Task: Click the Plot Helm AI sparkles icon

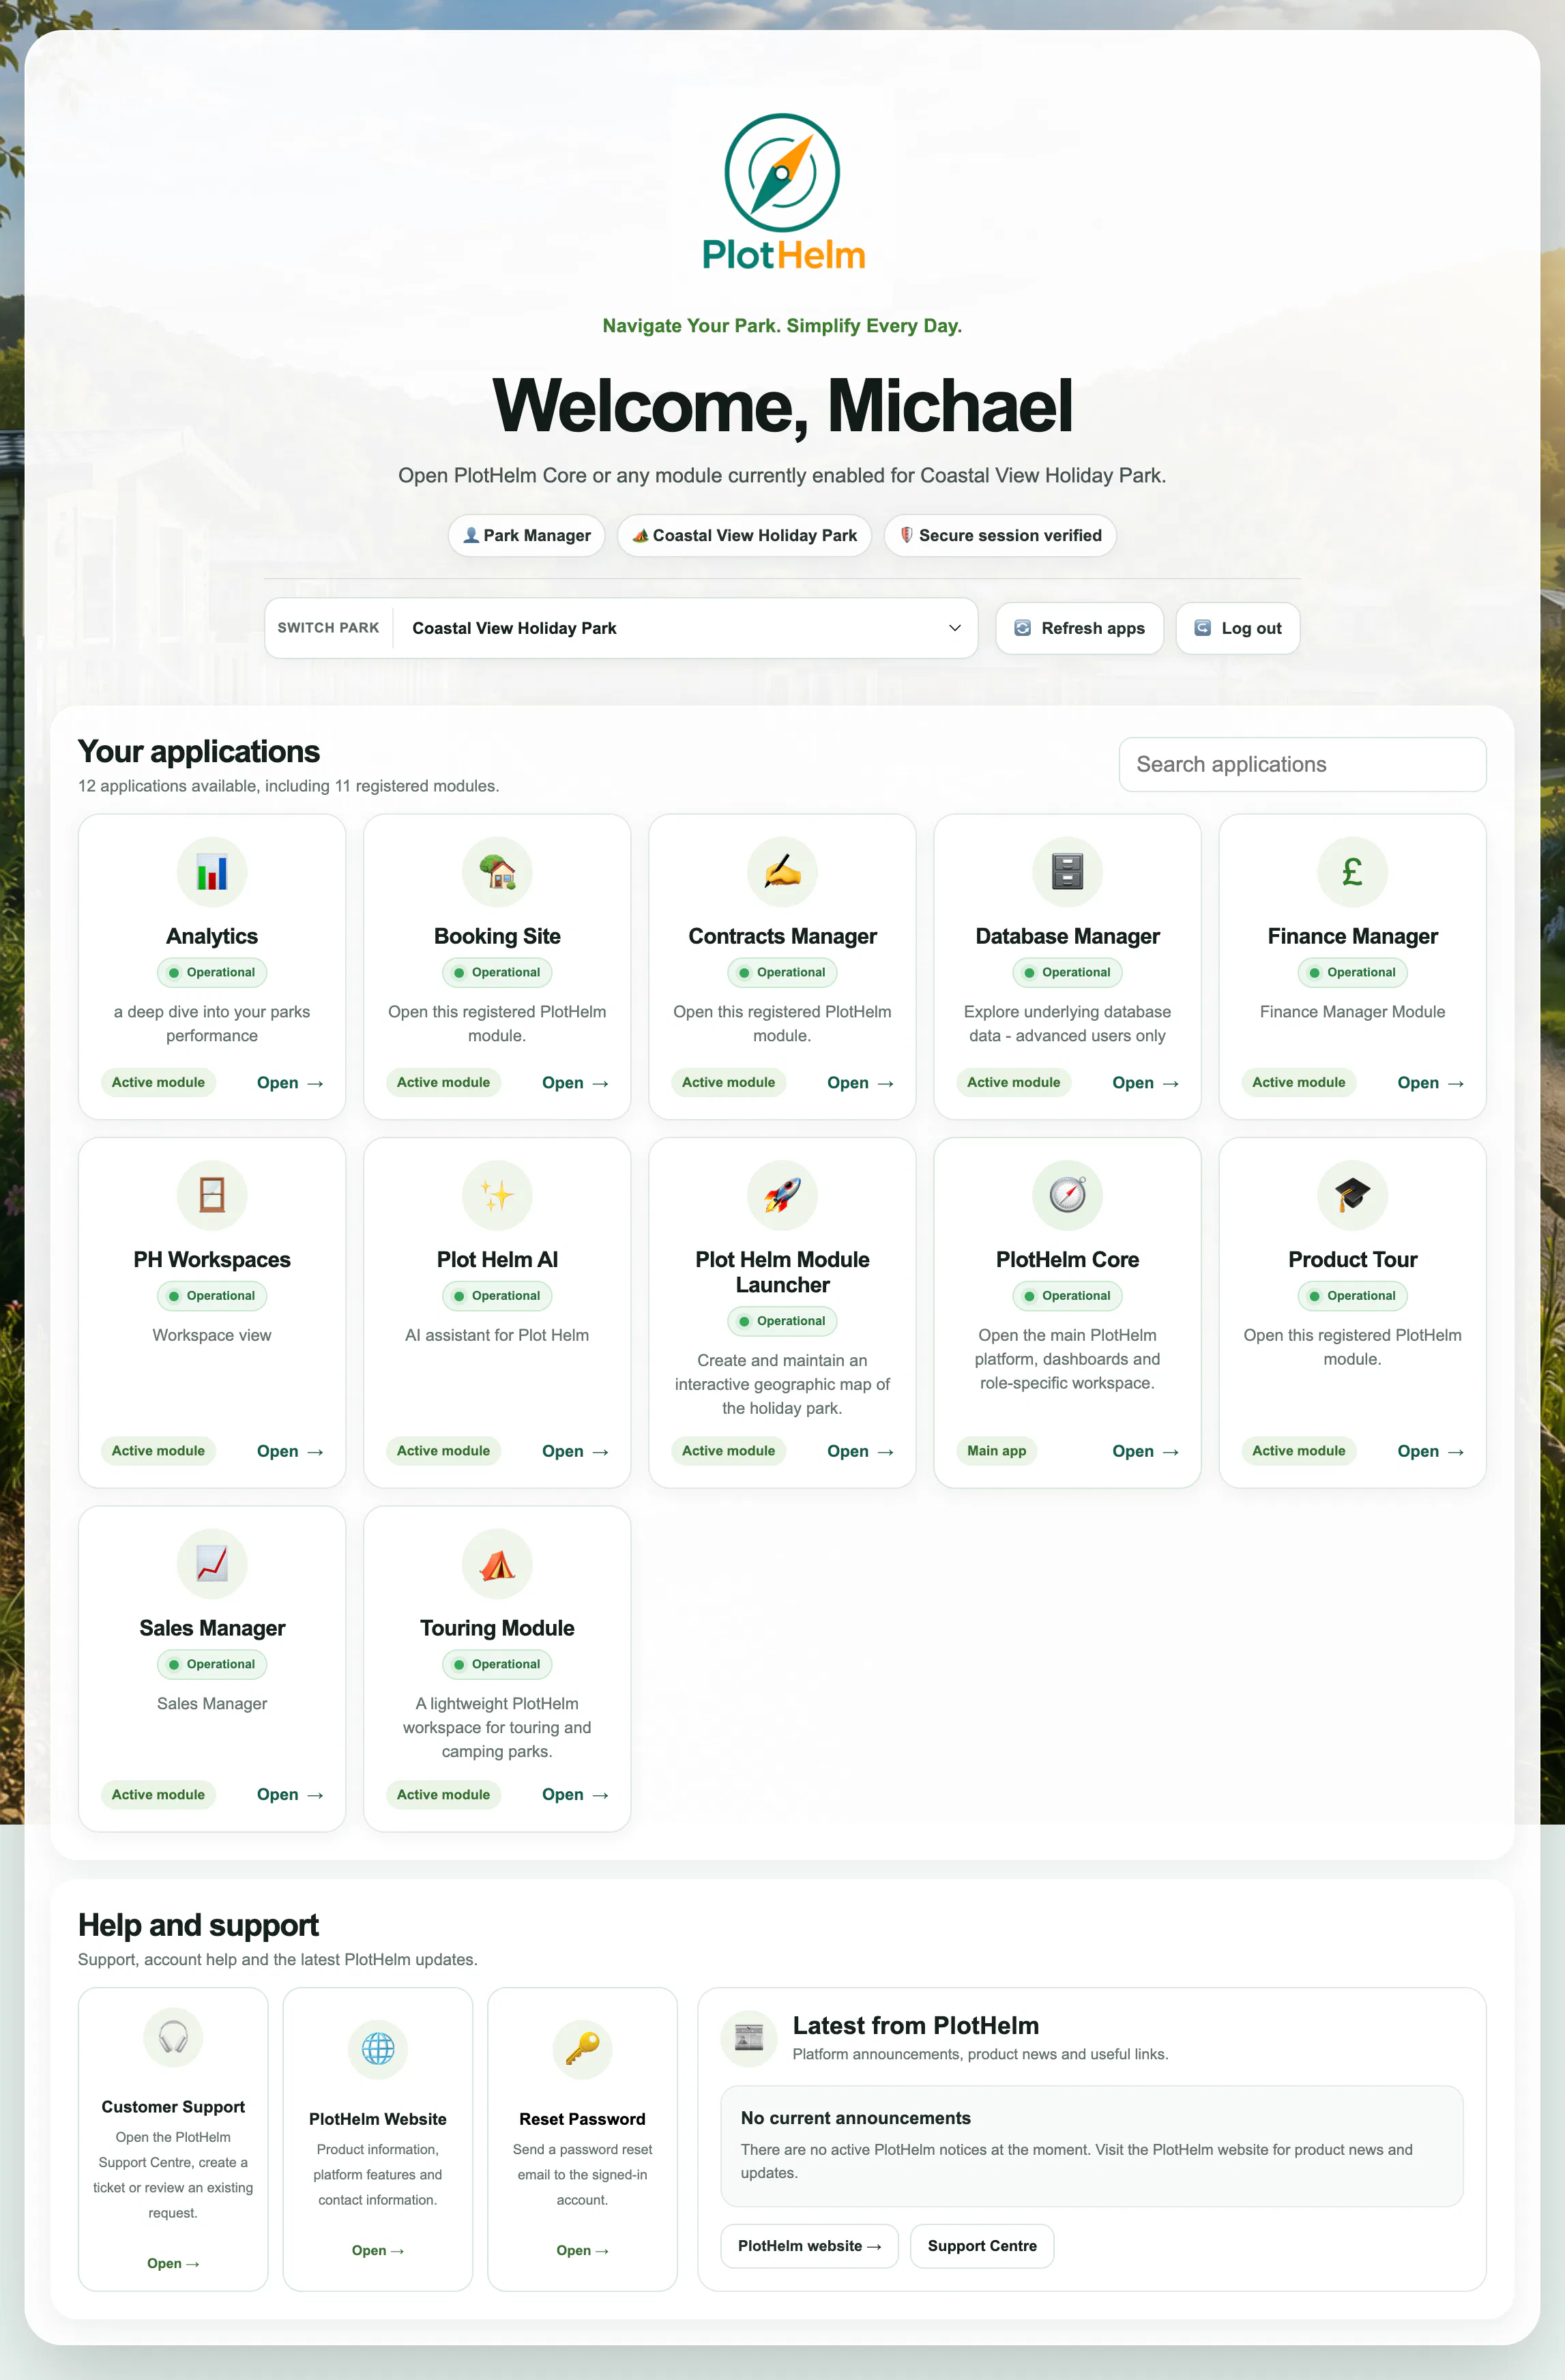Action: point(497,1195)
